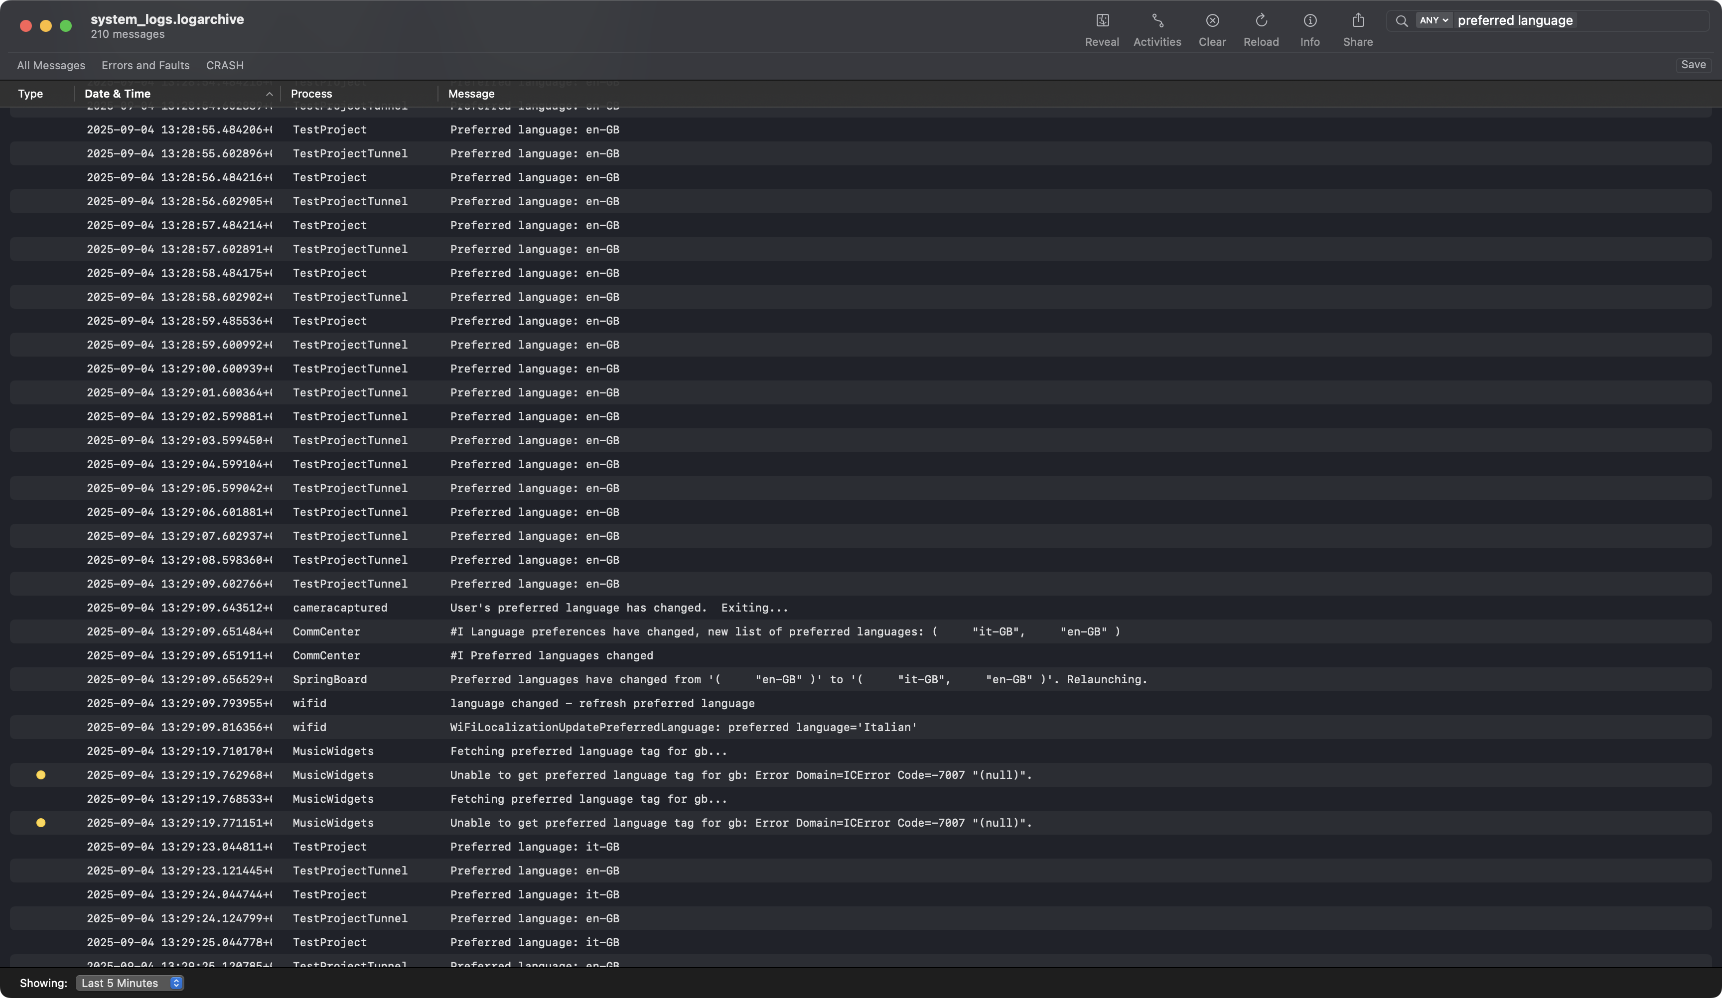Click the Clear toolbar icon
The height and width of the screenshot is (998, 1722).
(1212, 20)
